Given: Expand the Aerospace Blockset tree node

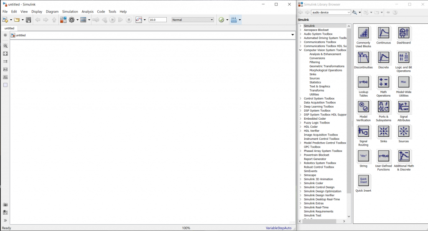Looking at the screenshot, I should click(x=301, y=30).
